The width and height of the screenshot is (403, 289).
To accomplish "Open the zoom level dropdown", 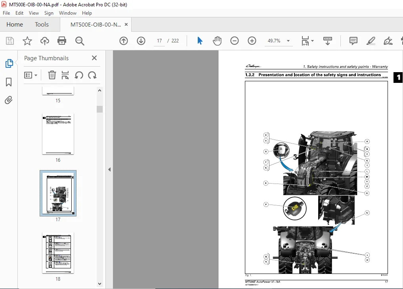I will [x=288, y=41].
